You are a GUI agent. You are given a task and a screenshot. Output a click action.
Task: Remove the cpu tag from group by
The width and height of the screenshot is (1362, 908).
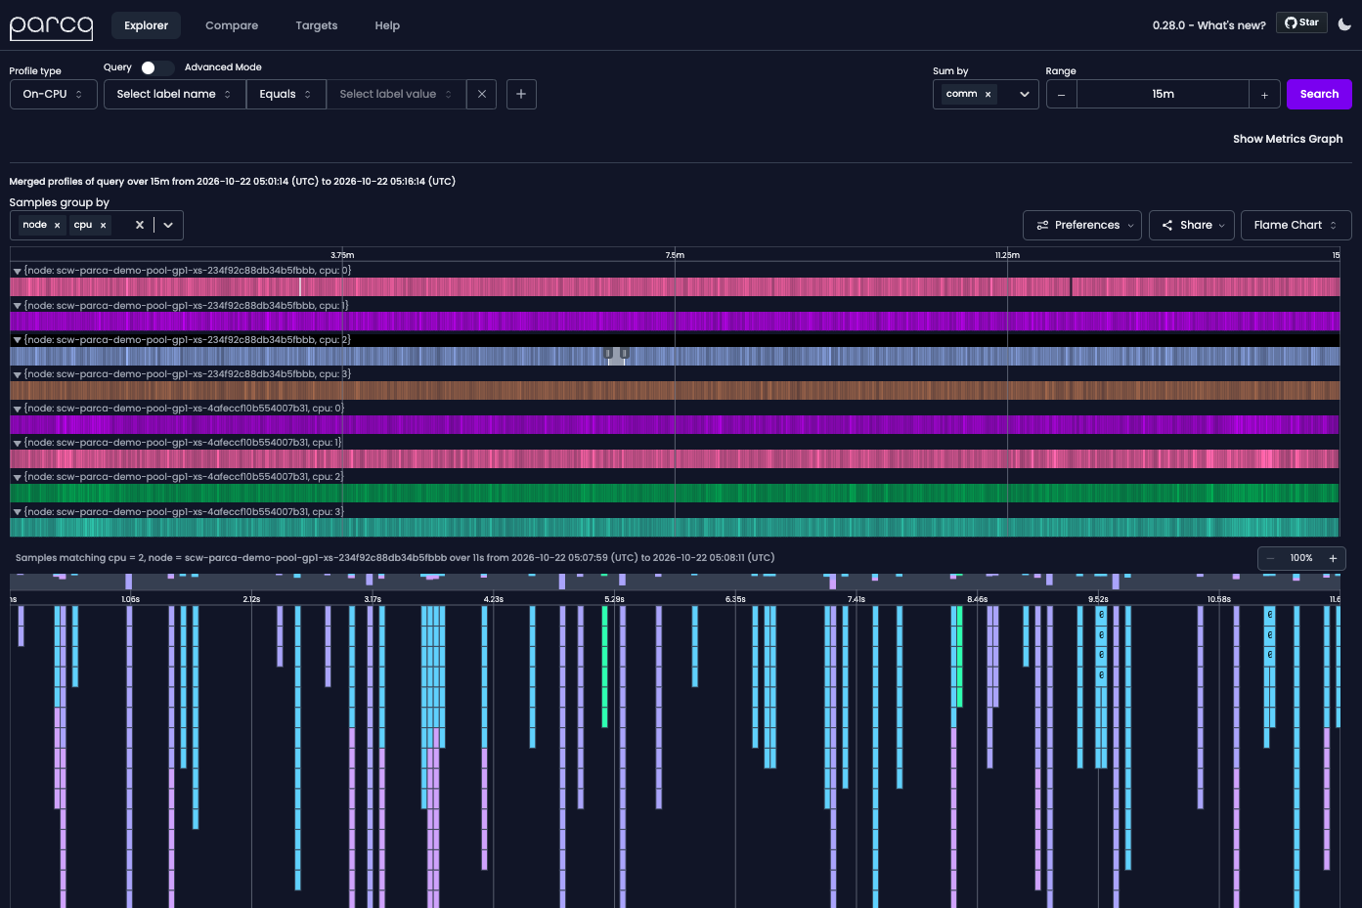(x=103, y=225)
